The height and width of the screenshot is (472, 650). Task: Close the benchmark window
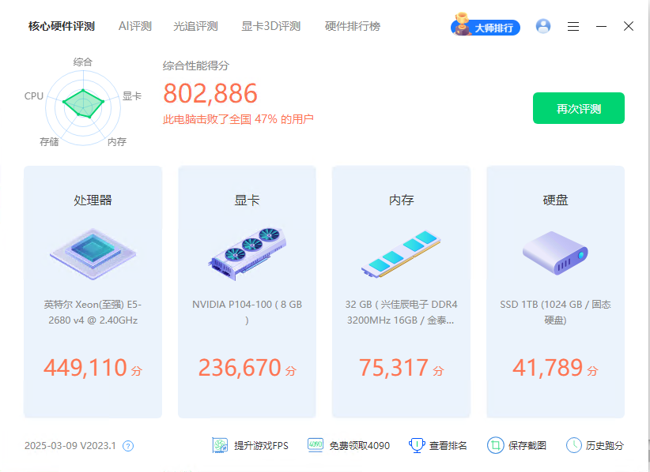[x=629, y=26]
